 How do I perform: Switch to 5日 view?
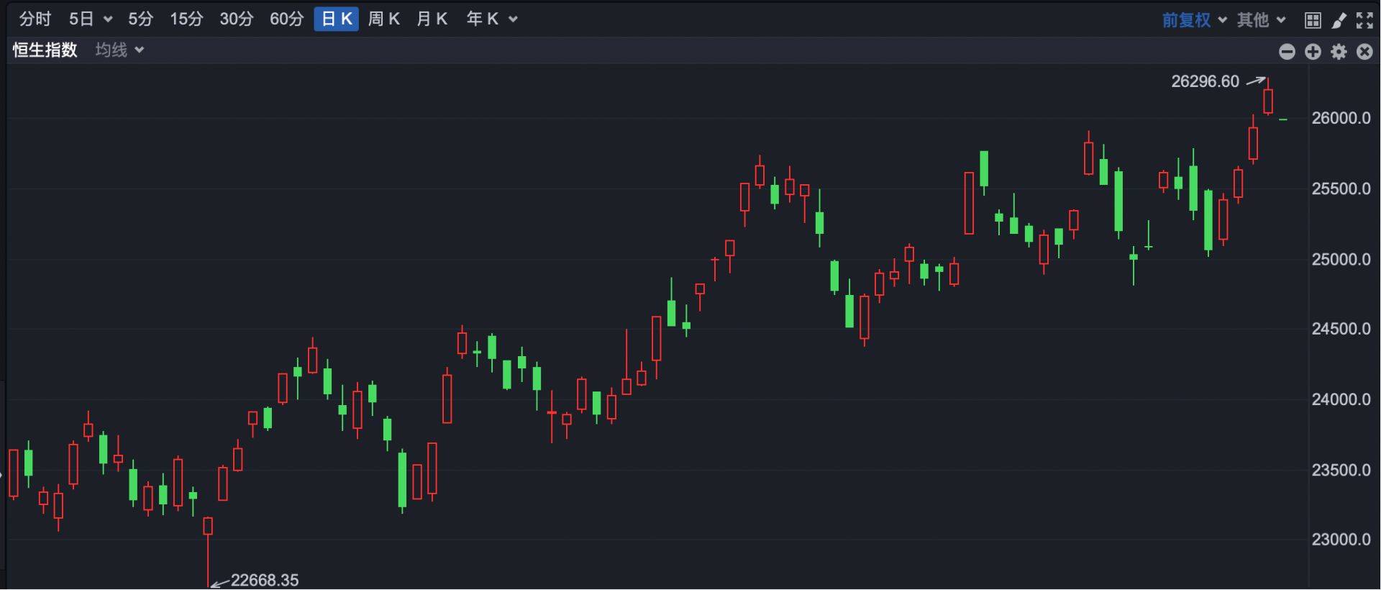(81, 19)
